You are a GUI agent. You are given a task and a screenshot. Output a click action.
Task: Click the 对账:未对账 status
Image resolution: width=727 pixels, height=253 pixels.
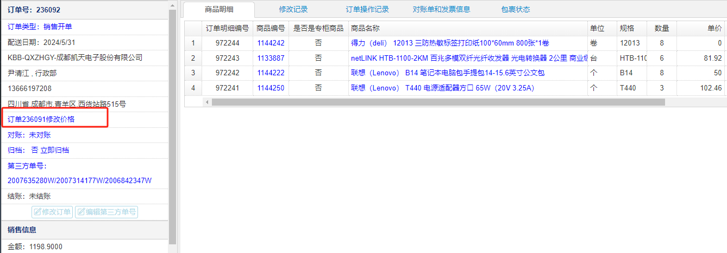coord(29,135)
